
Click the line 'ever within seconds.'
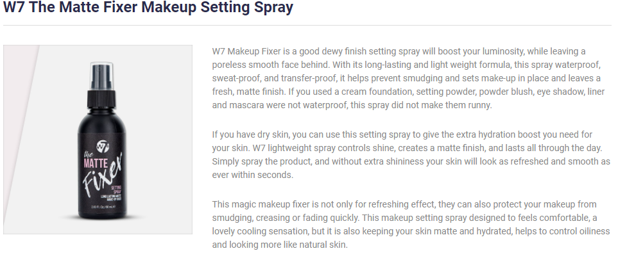click(x=253, y=175)
